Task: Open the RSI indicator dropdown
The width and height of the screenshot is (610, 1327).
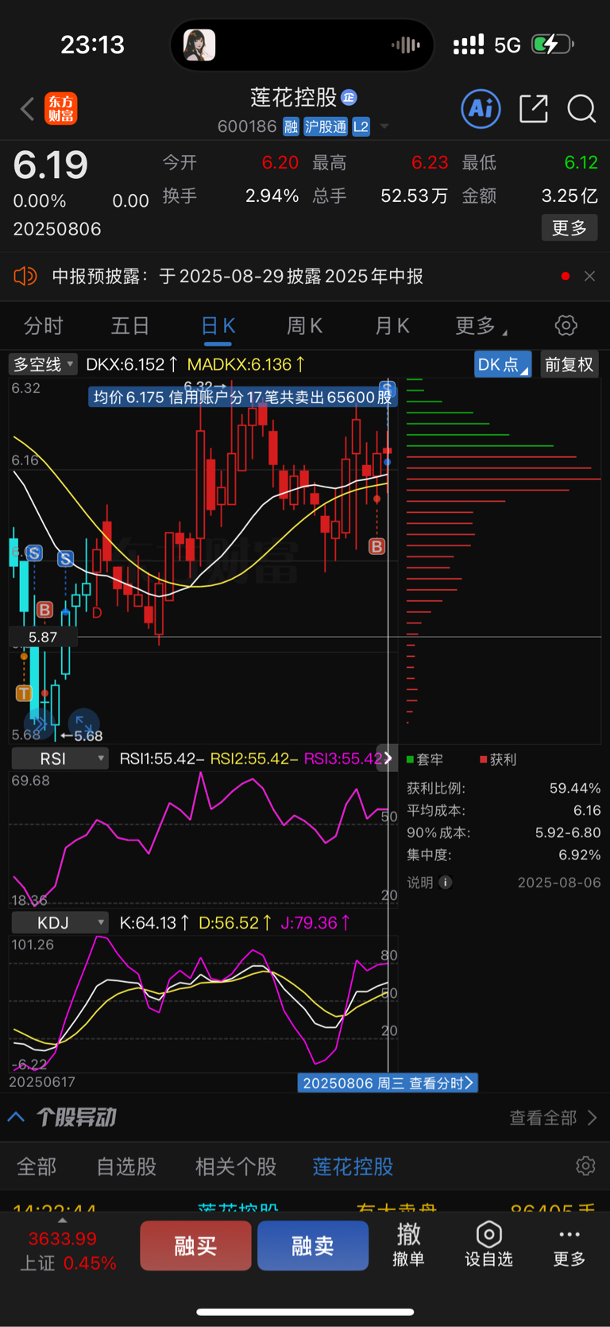Action: coord(60,759)
